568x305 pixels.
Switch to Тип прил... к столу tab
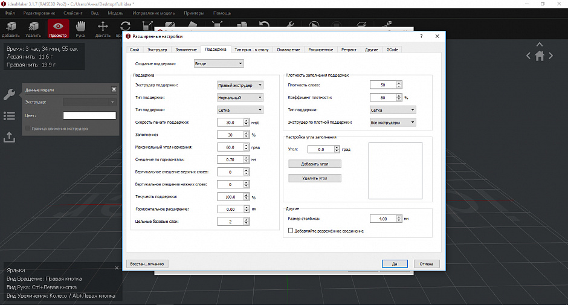(x=251, y=50)
